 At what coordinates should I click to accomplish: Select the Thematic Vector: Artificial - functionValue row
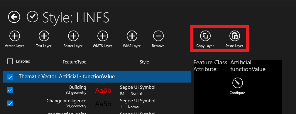coord(97,77)
